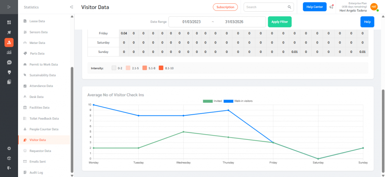Screen dimensions: 385x177
Task: Click into the Search input field
Action: coord(265,7)
